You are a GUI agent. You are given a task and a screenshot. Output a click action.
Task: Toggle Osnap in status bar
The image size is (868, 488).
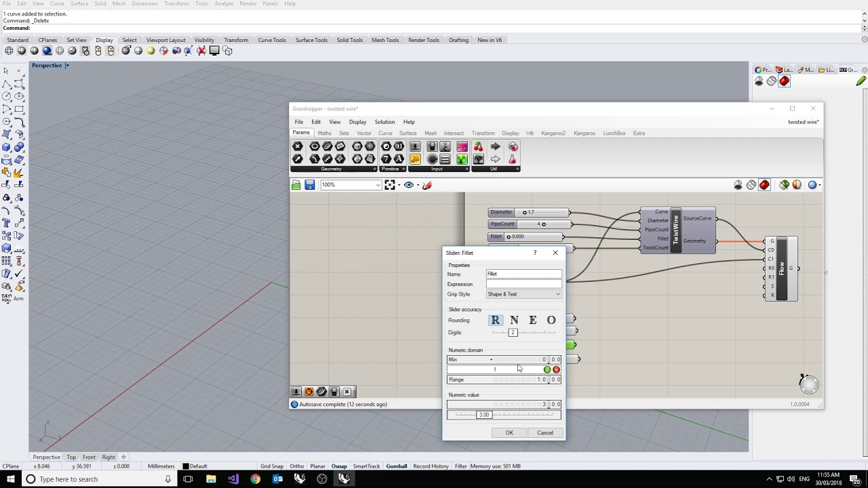pos(339,466)
